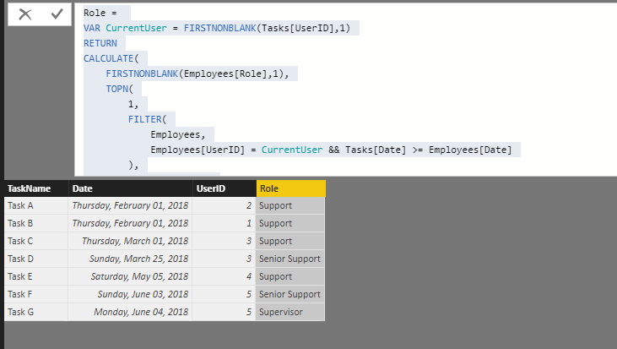Click 'FIRSTNONBLANK(Employees[Role],1),' line

click(198, 74)
